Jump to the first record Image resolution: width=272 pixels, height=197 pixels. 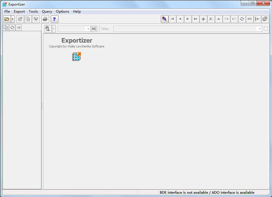[x=172, y=19]
